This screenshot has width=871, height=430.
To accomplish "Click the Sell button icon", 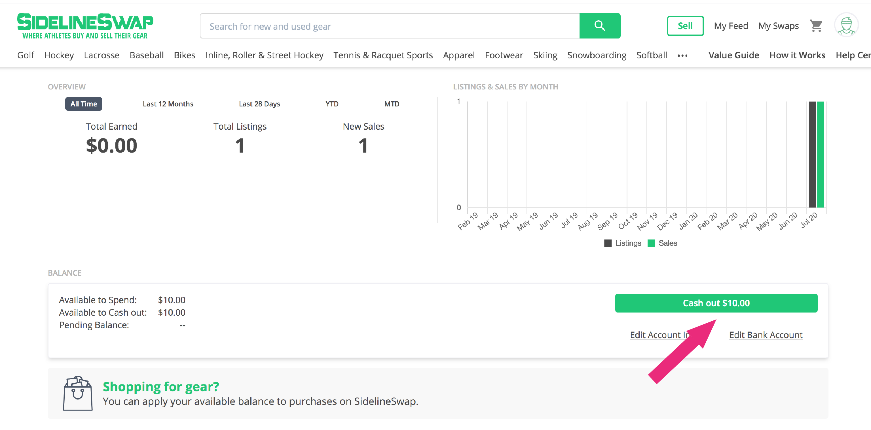I will 684,25.
